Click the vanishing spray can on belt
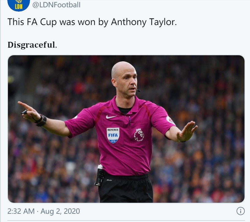Viewport: 250px width, 222px height. tap(99, 175)
